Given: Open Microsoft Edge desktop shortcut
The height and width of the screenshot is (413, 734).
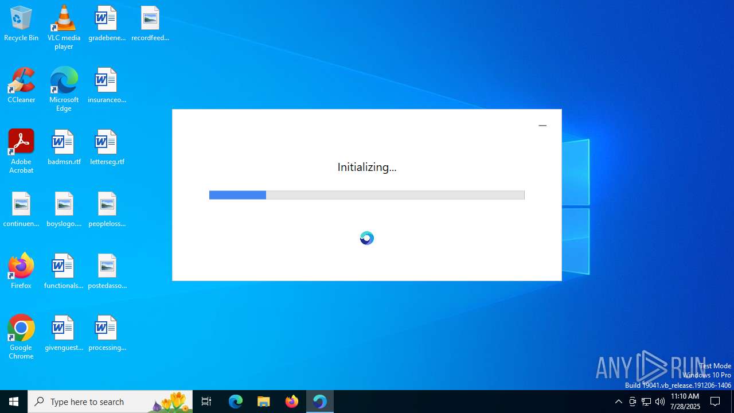Looking at the screenshot, I should 64,89.
